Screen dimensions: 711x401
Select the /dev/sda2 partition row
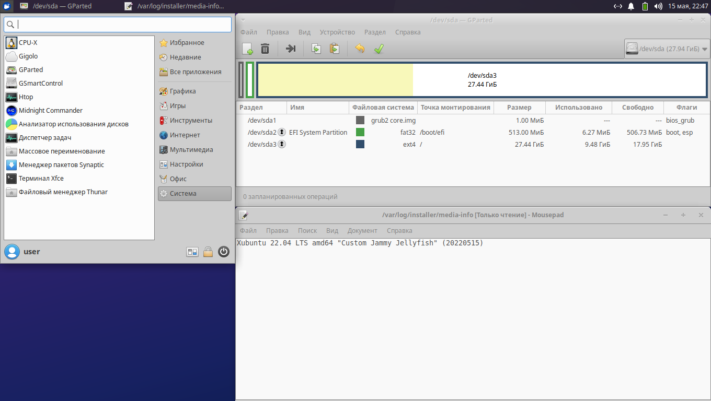coord(473,133)
